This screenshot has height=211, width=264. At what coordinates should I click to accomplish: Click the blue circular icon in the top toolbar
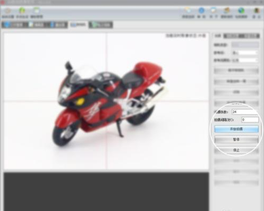tap(201, 11)
